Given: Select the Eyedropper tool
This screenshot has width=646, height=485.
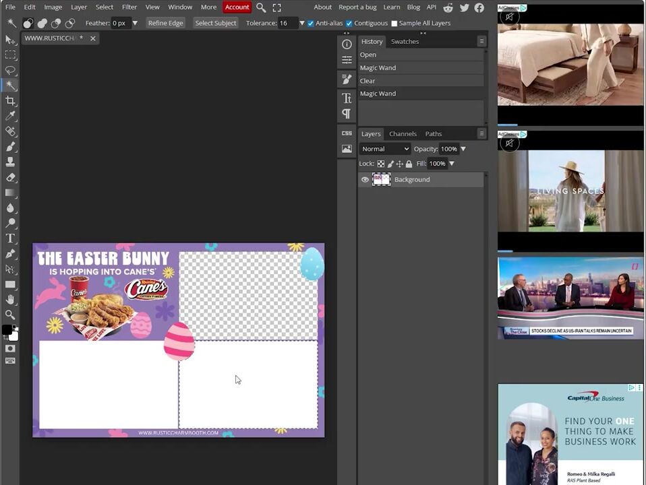Looking at the screenshot, I should coord(10,116).
